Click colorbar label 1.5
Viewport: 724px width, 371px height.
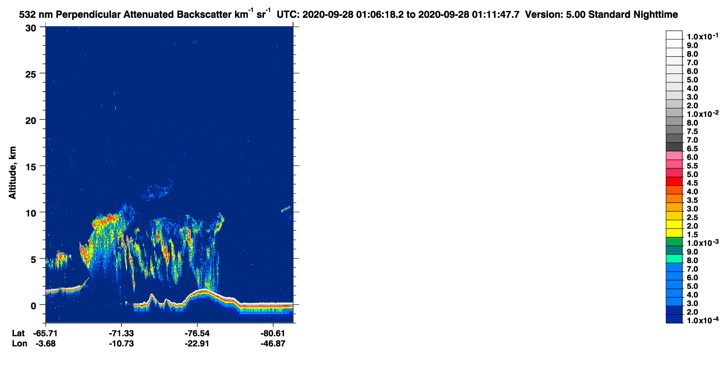pyautogui.click(x=693, y=235)
